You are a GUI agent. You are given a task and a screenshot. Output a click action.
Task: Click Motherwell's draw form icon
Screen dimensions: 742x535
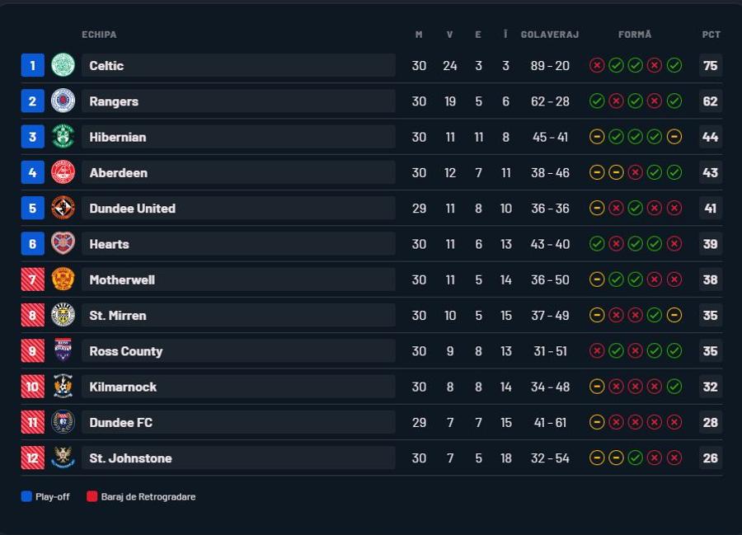click(x=597, y=279)
